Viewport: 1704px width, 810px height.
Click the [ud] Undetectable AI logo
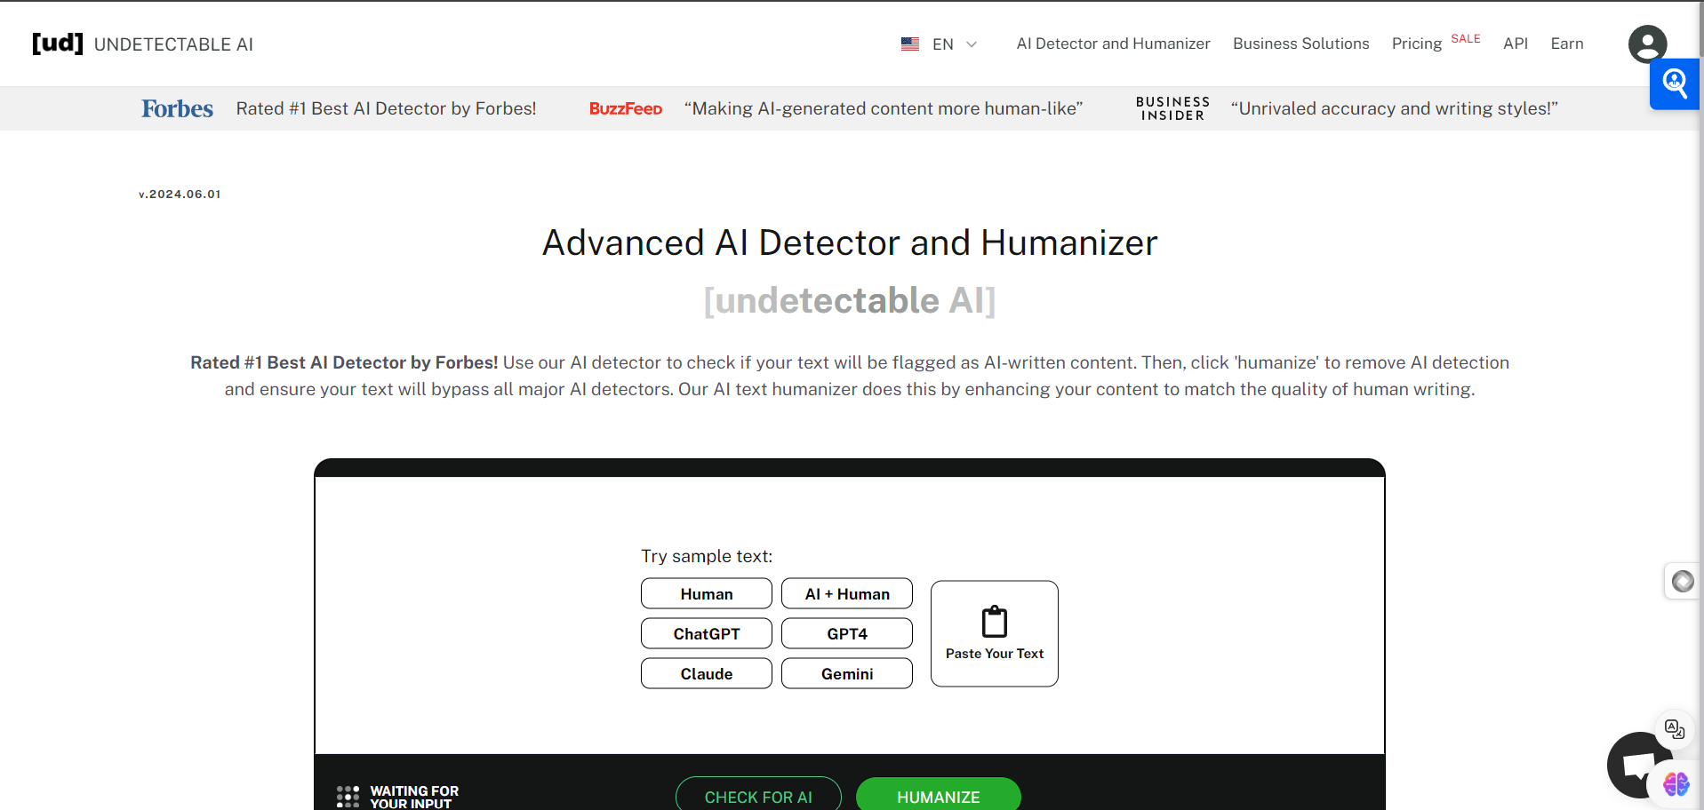pos(142,44)
